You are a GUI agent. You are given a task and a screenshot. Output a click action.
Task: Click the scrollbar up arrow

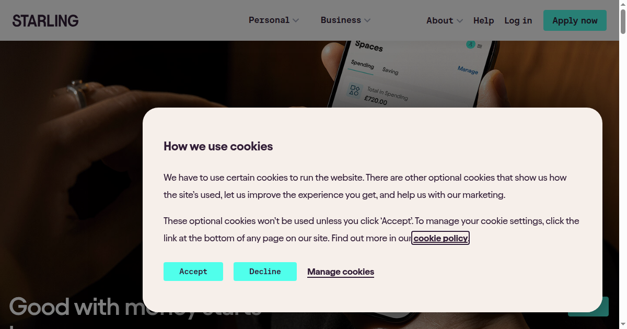pos(623,4)
